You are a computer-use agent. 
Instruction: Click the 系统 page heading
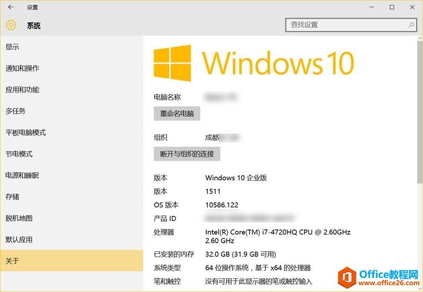click(x=34, y=26)
